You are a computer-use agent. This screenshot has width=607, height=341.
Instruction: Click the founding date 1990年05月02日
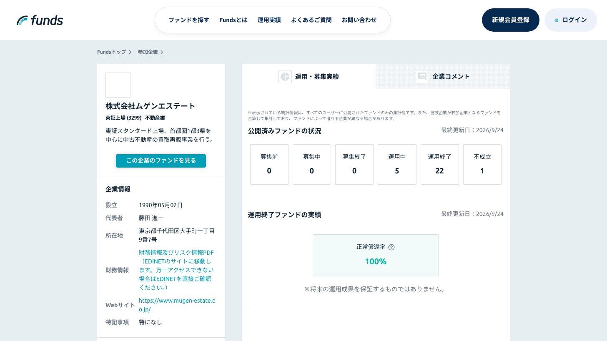point(161,205)
